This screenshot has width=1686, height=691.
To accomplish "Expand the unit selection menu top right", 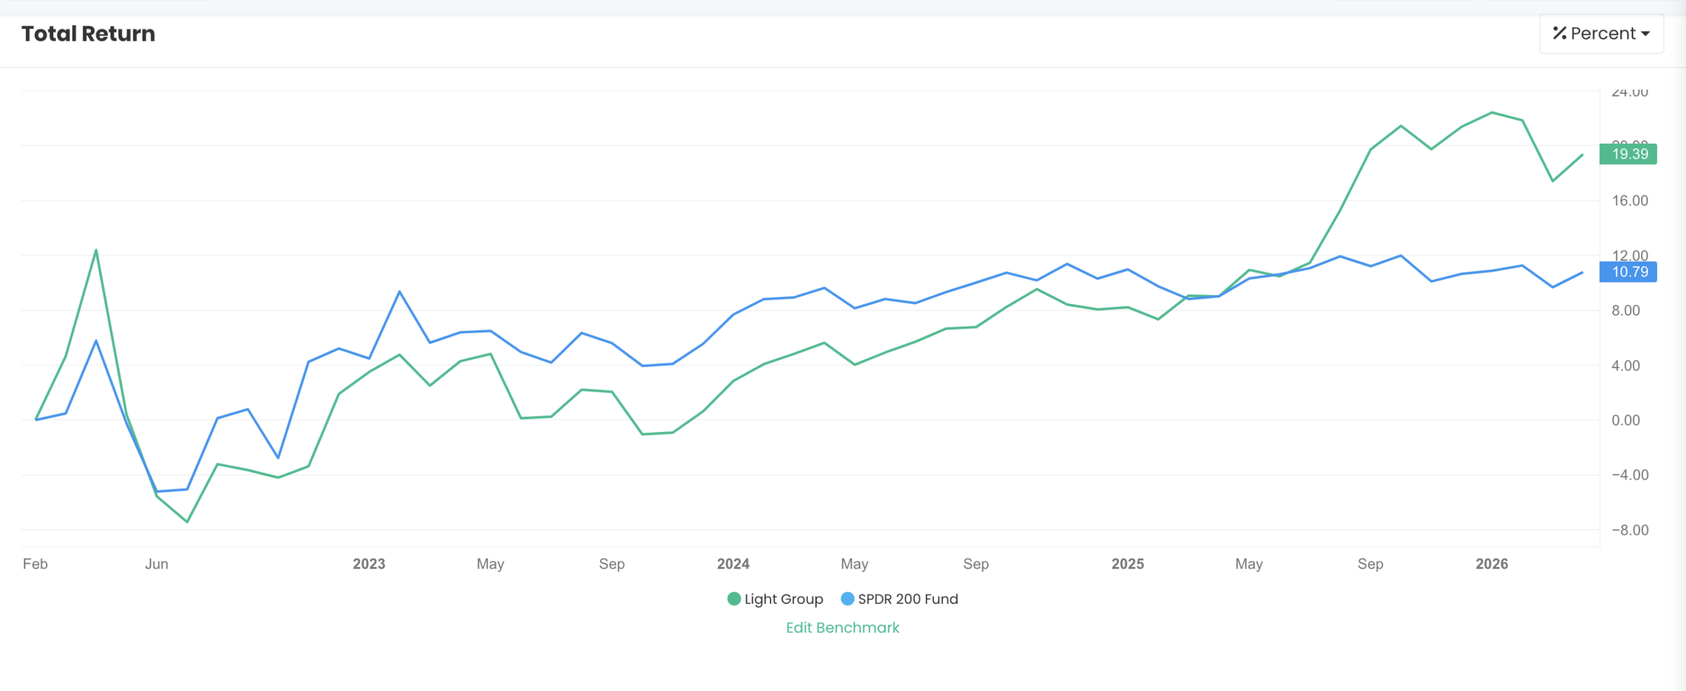I will click(1600, 33).
